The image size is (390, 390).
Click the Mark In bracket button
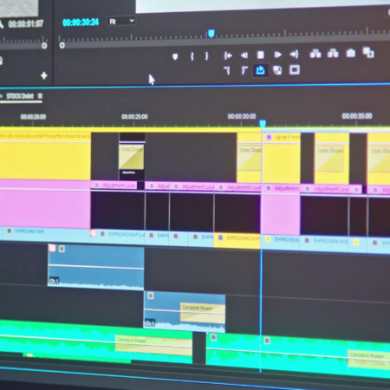pyautogui.click(x=192, y=56)
